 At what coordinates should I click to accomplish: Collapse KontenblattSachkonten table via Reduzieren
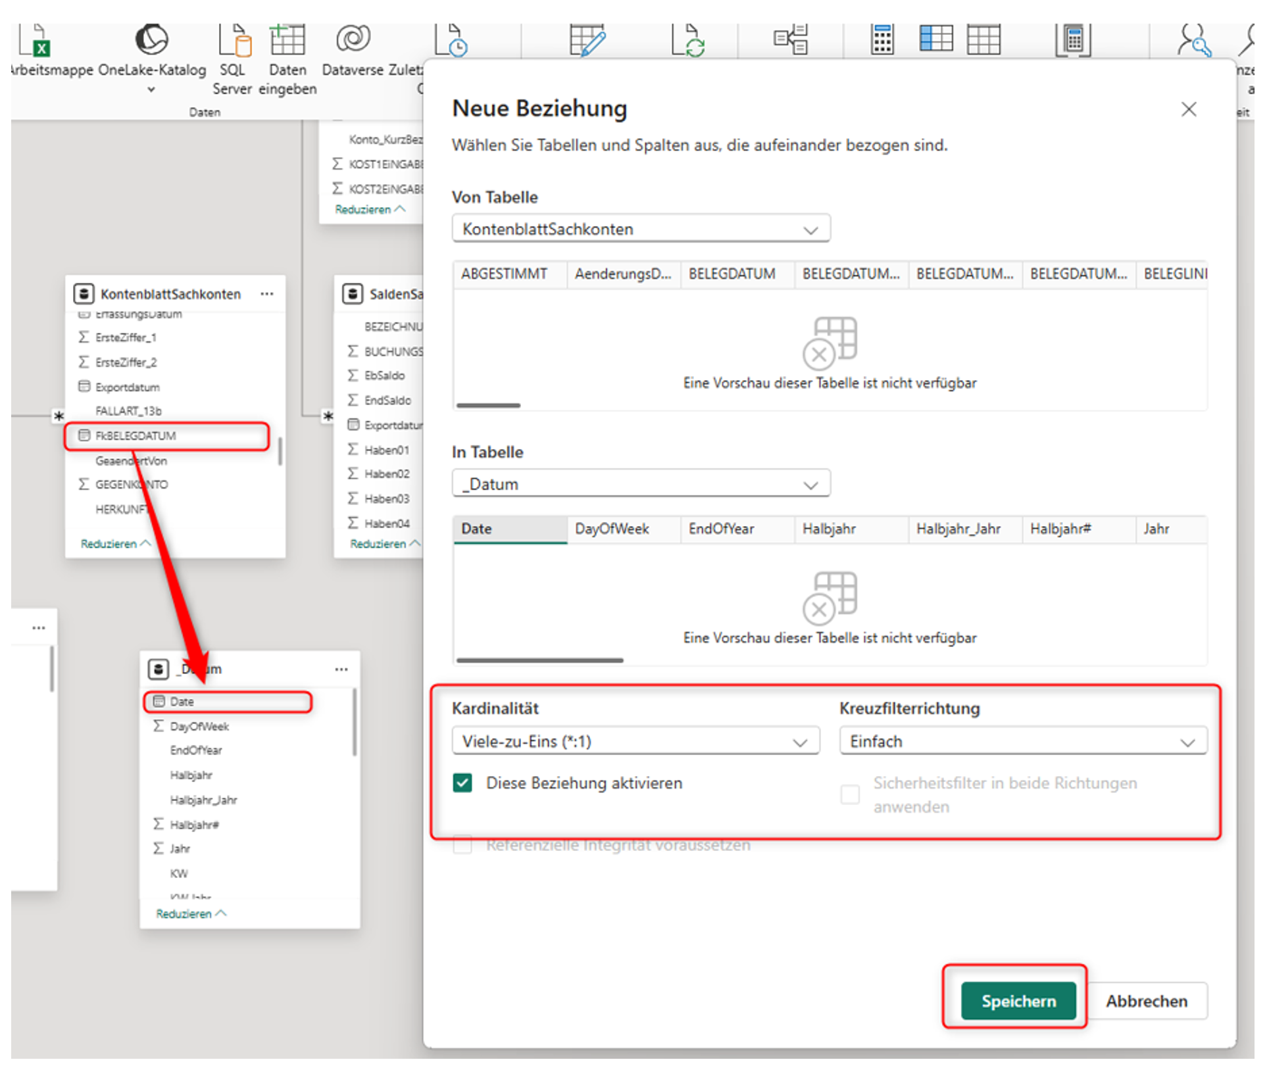point(115,544)
